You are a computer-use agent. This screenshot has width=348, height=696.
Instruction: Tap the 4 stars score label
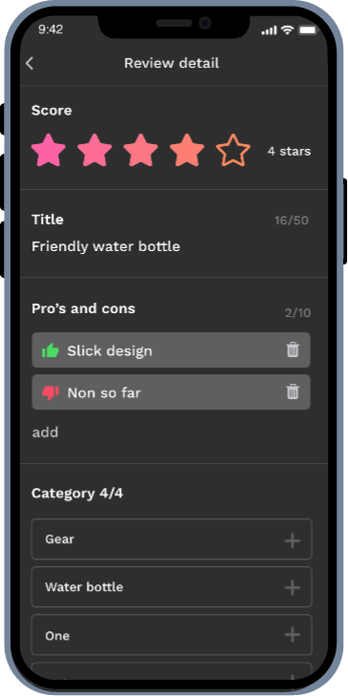tap(289, 152)
